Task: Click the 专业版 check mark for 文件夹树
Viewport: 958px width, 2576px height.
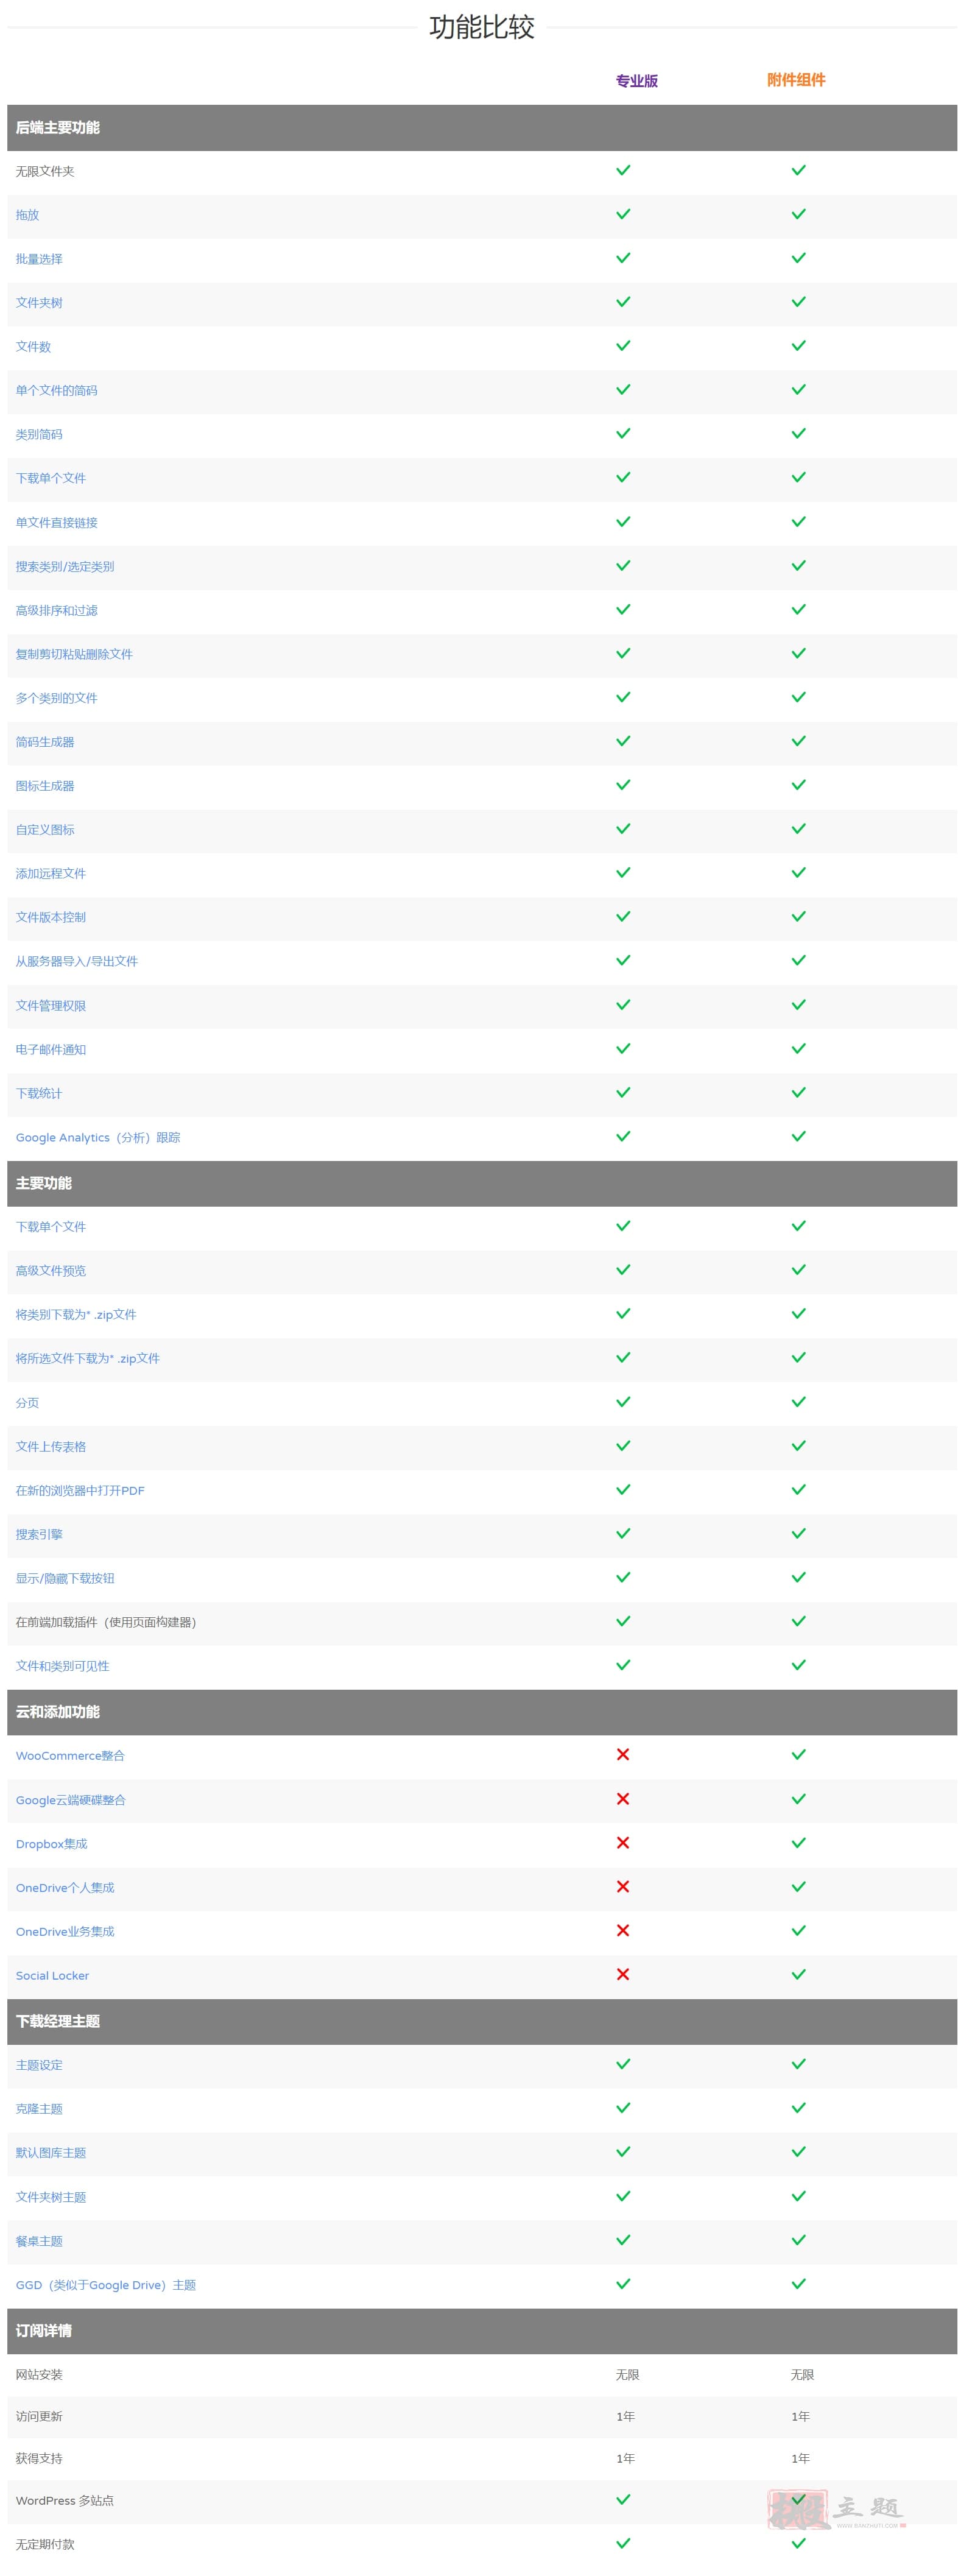Action: (x=623, y=302)
